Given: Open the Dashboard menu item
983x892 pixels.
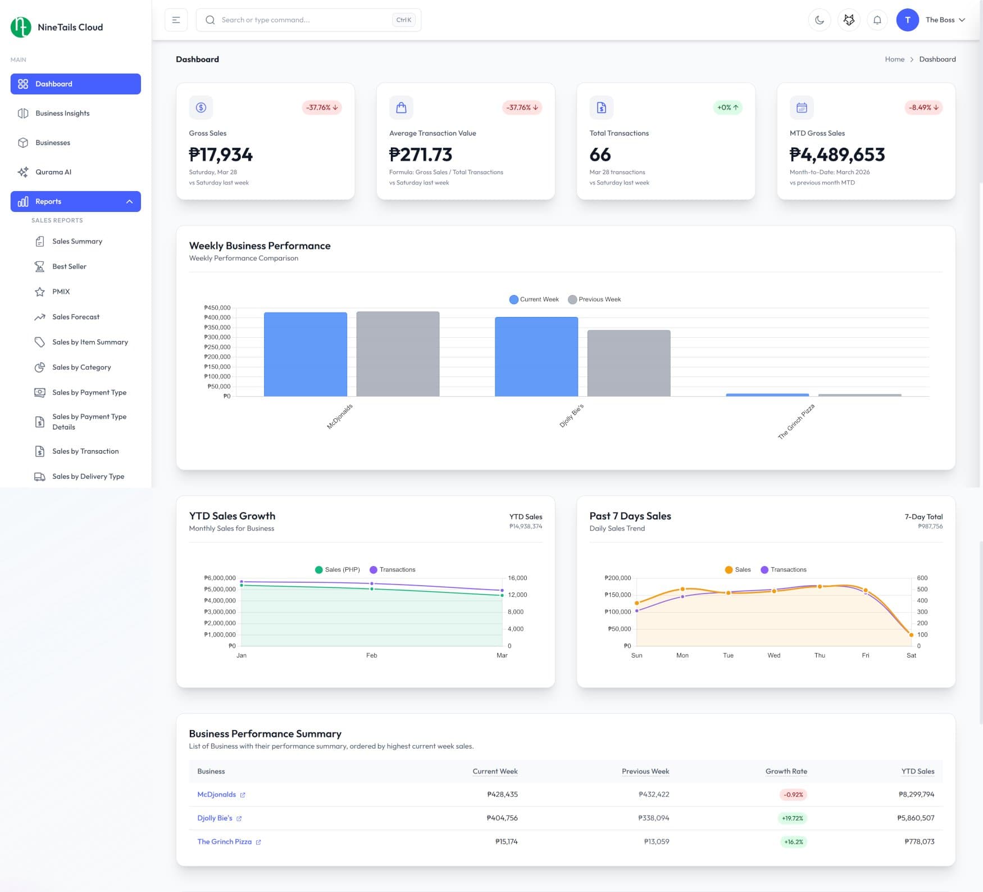Looking at the screenshot, I should (54, 84).
